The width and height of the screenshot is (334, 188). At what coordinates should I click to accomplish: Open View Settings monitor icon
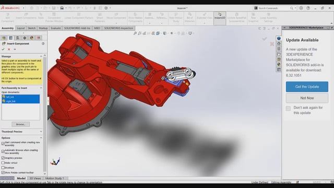click(x=190, y=33)
